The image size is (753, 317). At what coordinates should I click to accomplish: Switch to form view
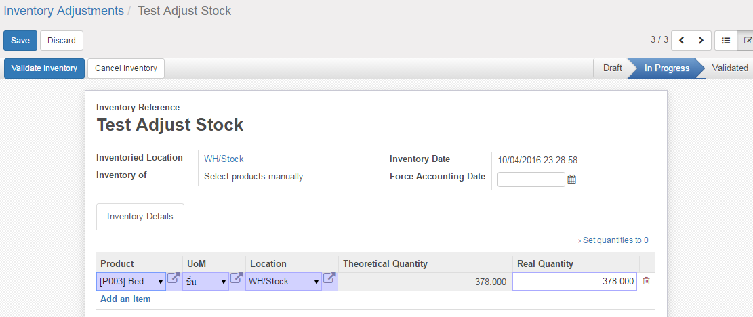pos(746,41)
